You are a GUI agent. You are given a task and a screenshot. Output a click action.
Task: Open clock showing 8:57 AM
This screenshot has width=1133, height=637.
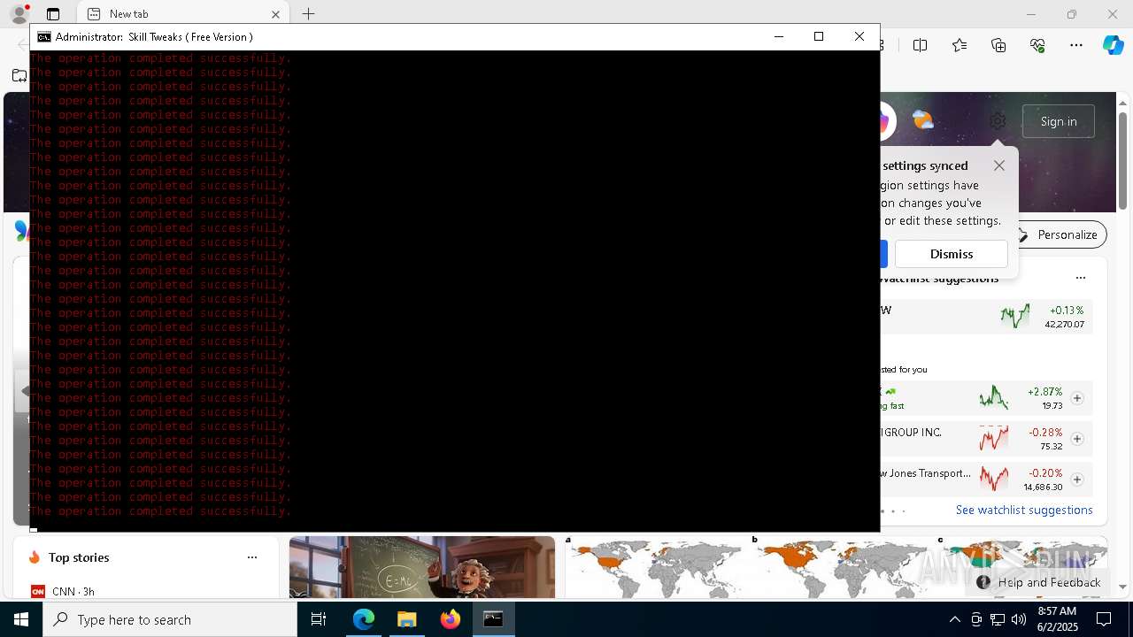click(1057, 619)
